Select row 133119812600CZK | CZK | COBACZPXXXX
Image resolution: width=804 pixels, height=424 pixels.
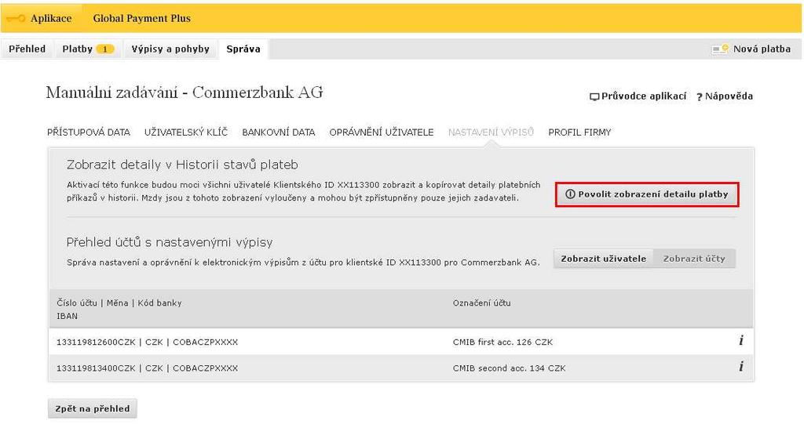tap(401, 342)
